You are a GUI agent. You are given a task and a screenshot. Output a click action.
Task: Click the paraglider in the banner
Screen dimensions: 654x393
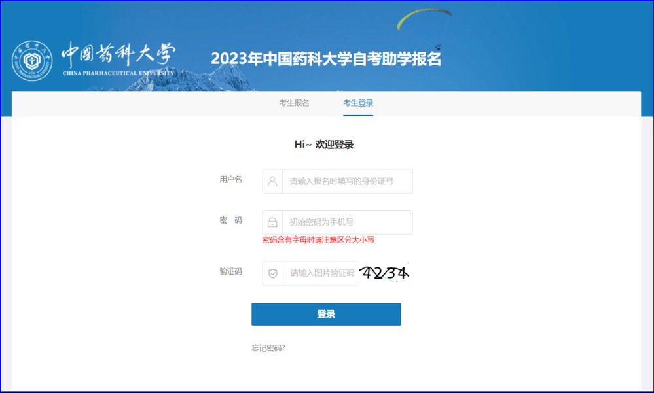tap(424, 18)
